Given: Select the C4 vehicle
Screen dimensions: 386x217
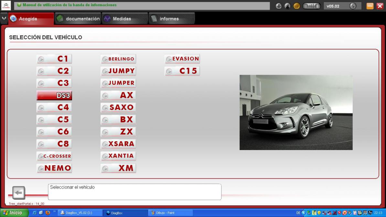Looking at the screenshot, I should tap(54, 107).
